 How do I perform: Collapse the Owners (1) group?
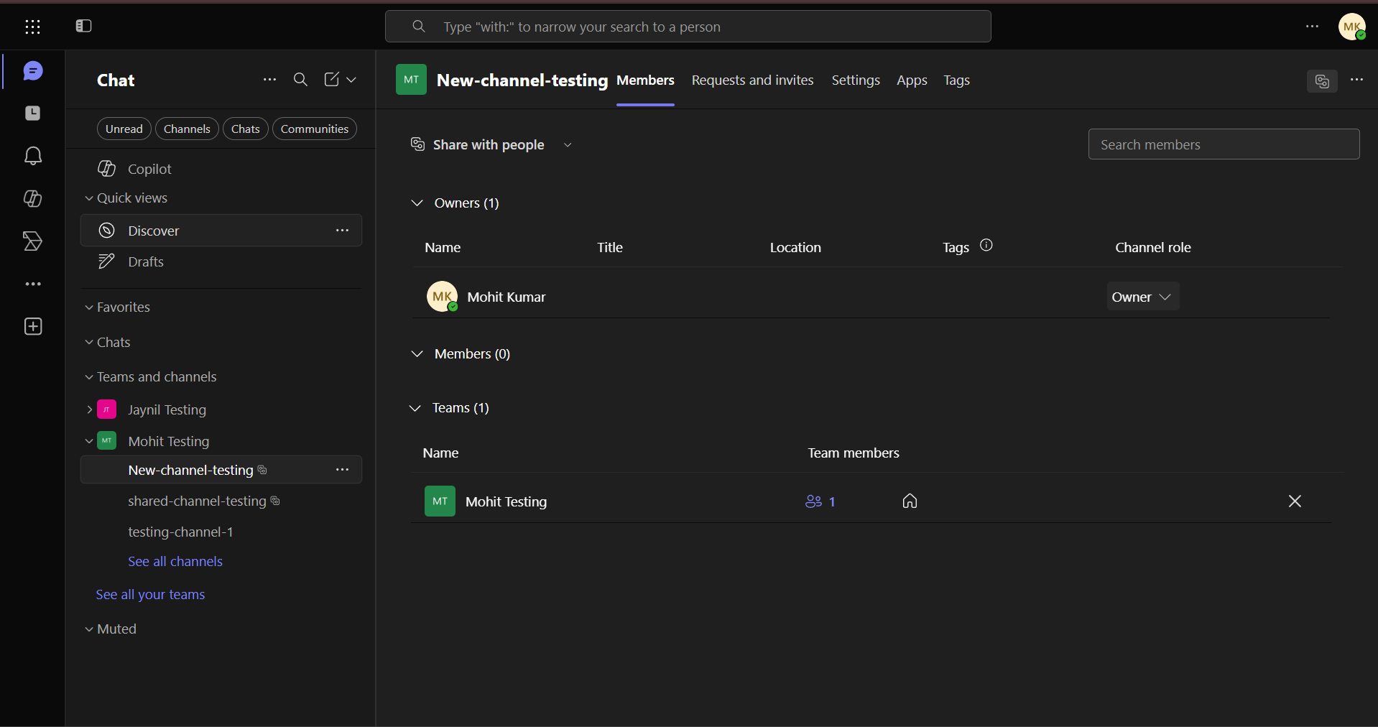coord(417,203)
